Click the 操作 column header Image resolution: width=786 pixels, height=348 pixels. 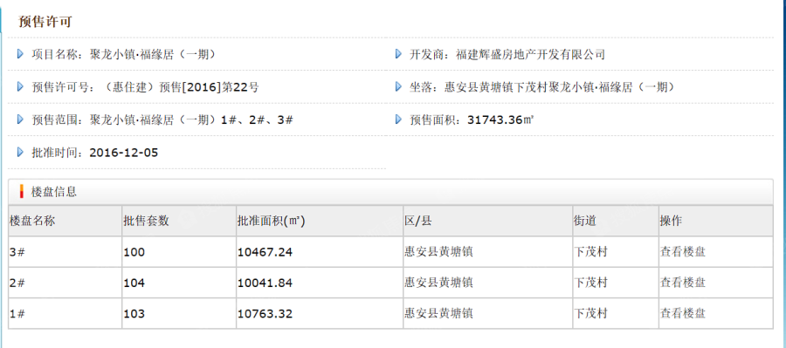click(672, 221)
